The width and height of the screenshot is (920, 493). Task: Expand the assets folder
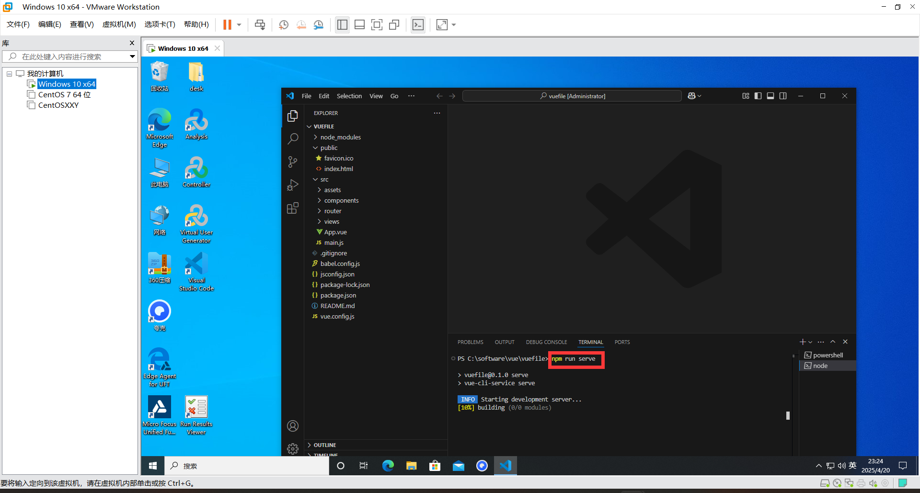click(x=376, y=190)
